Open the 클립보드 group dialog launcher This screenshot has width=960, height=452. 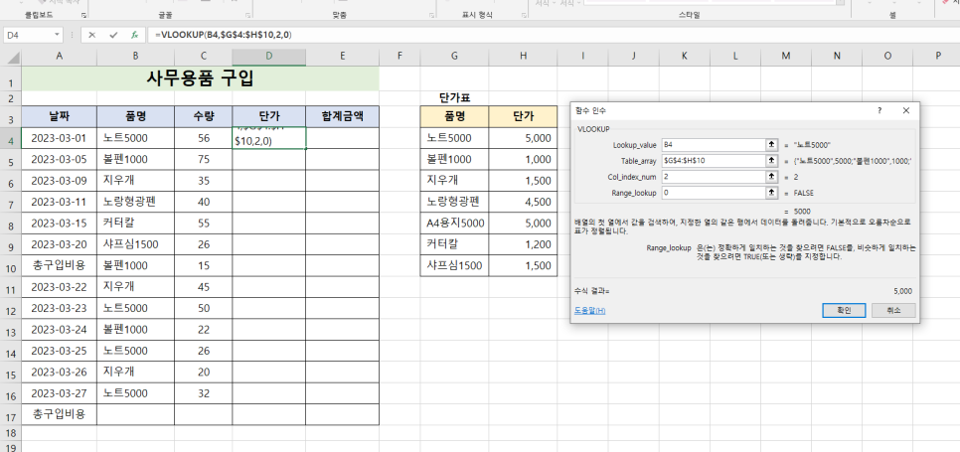tap(83, 14)
